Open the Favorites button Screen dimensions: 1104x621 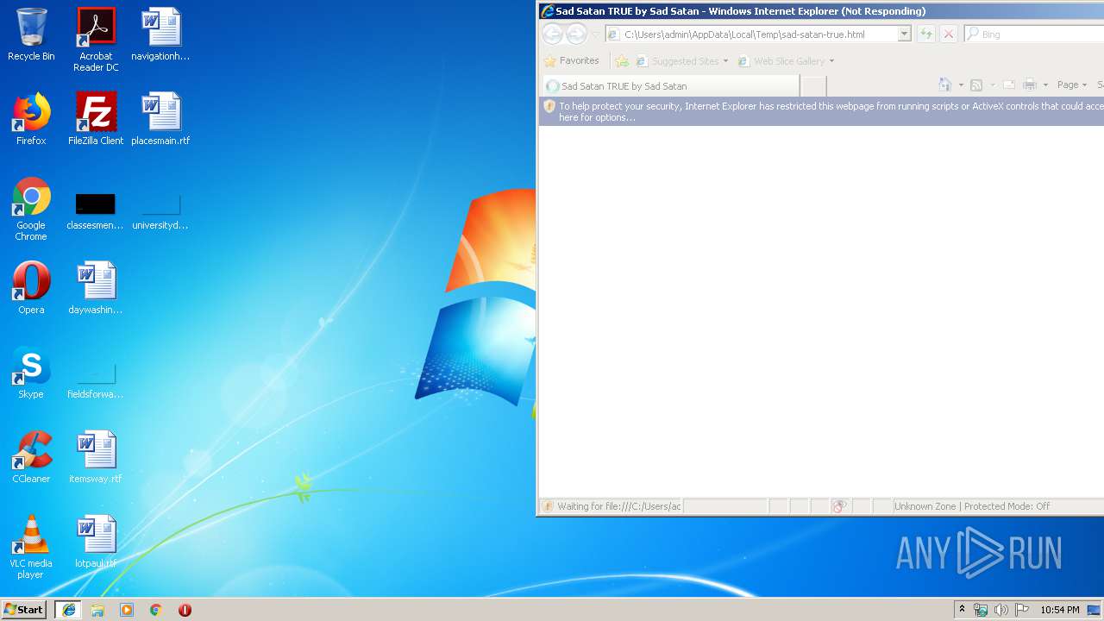(571, 61)
